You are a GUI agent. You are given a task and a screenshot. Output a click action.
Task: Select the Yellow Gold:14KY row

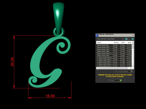pyautogui.click(x=114, y=49)
